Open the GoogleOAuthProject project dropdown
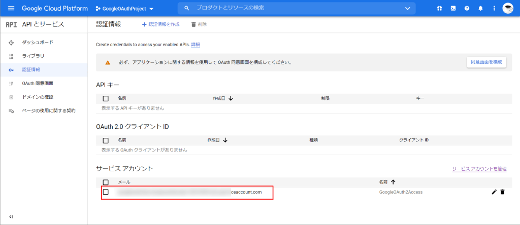This screenshot has width=520, height=225. 125,9
